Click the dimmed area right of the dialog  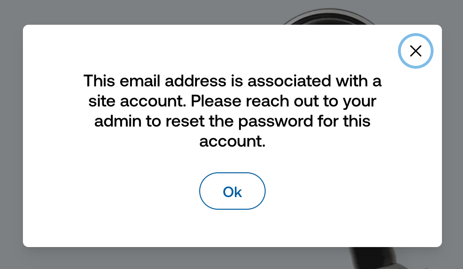[452, 140]
